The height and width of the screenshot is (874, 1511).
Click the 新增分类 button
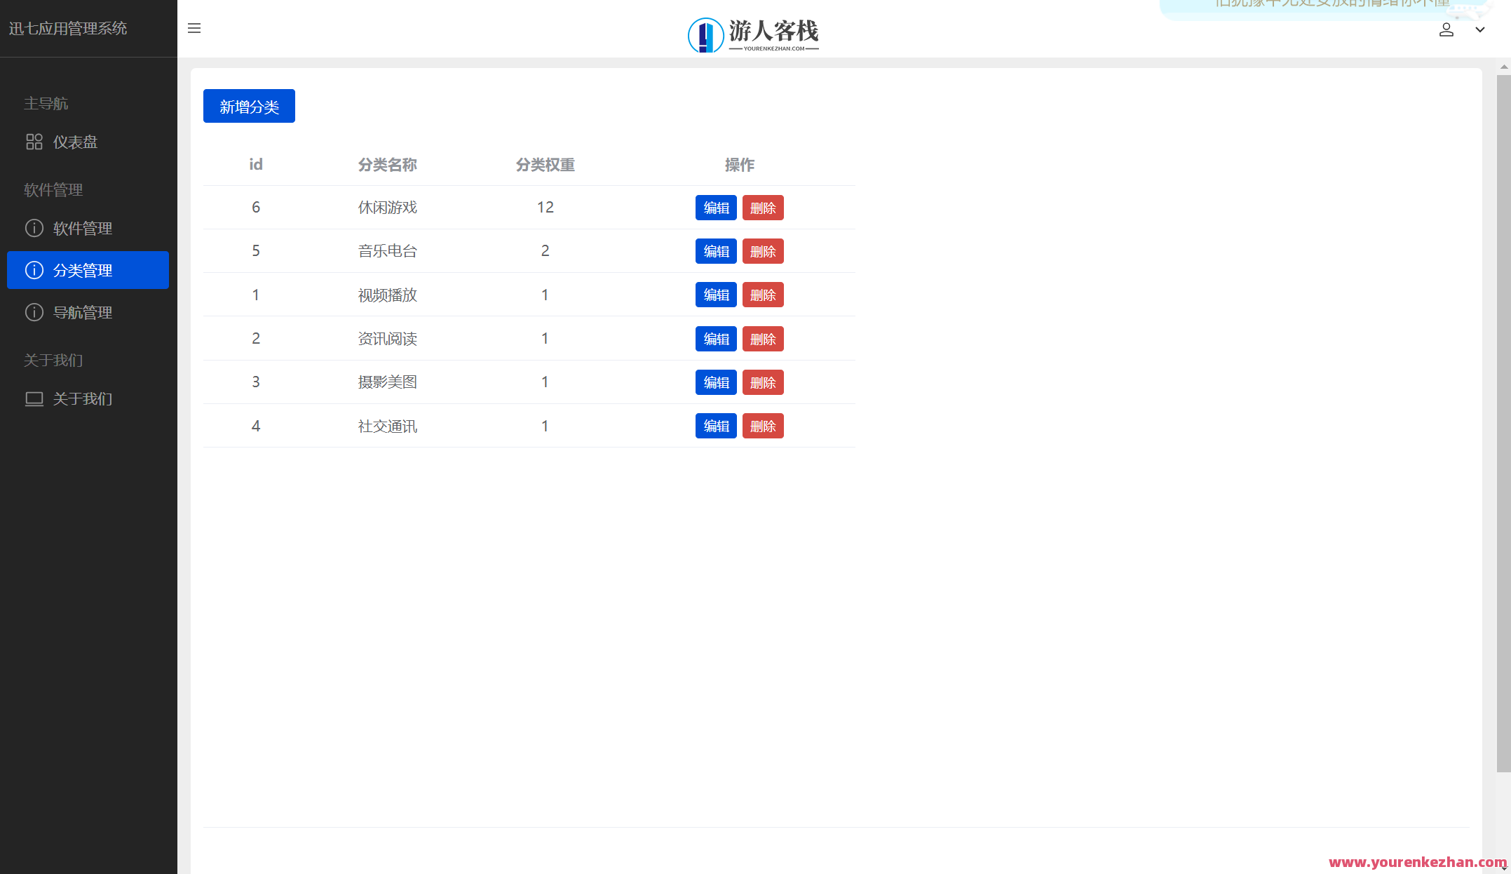[x=248, y=106]
